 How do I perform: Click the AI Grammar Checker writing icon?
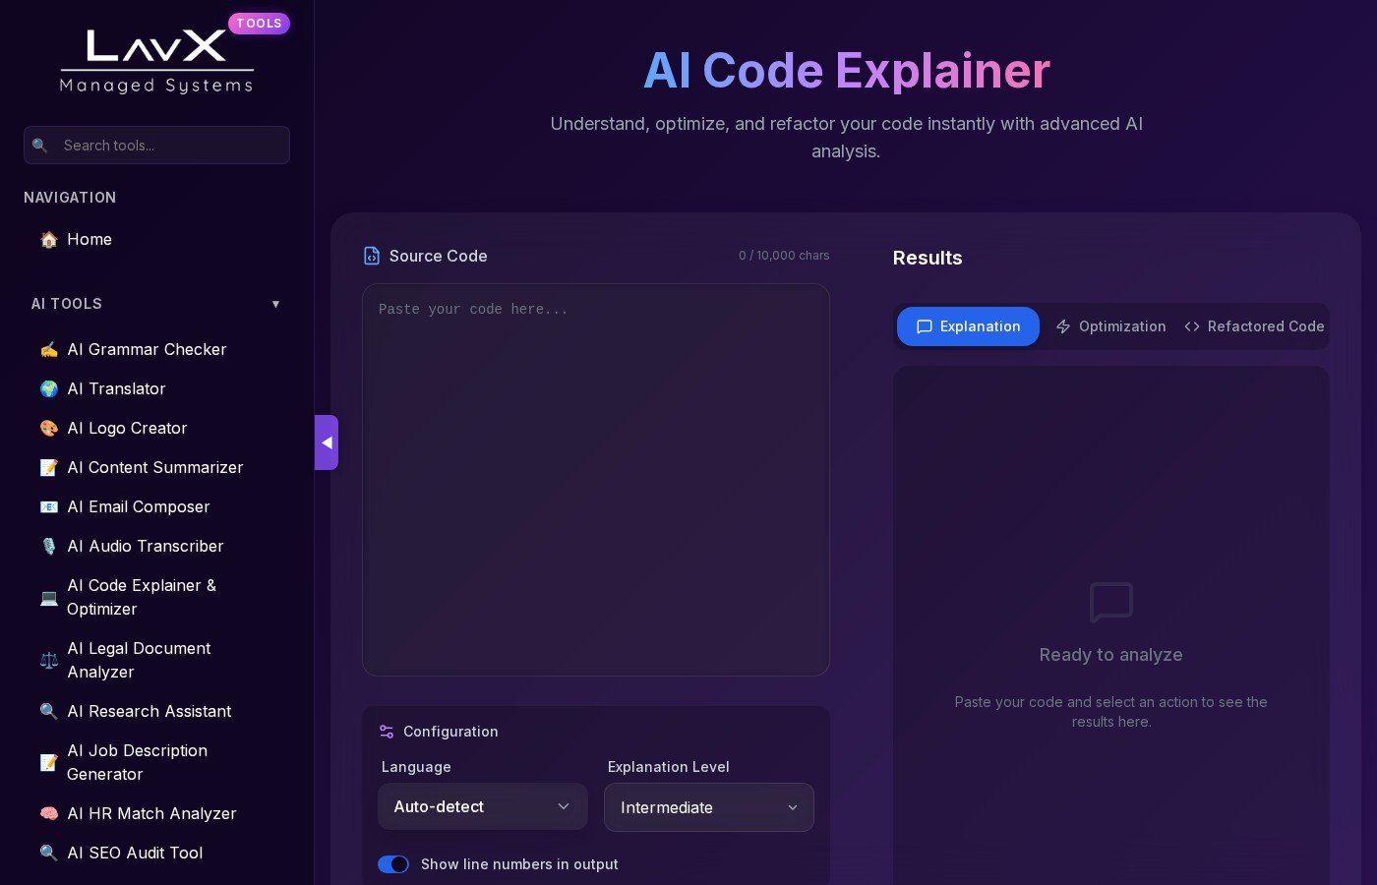click(x=48, y=350)
